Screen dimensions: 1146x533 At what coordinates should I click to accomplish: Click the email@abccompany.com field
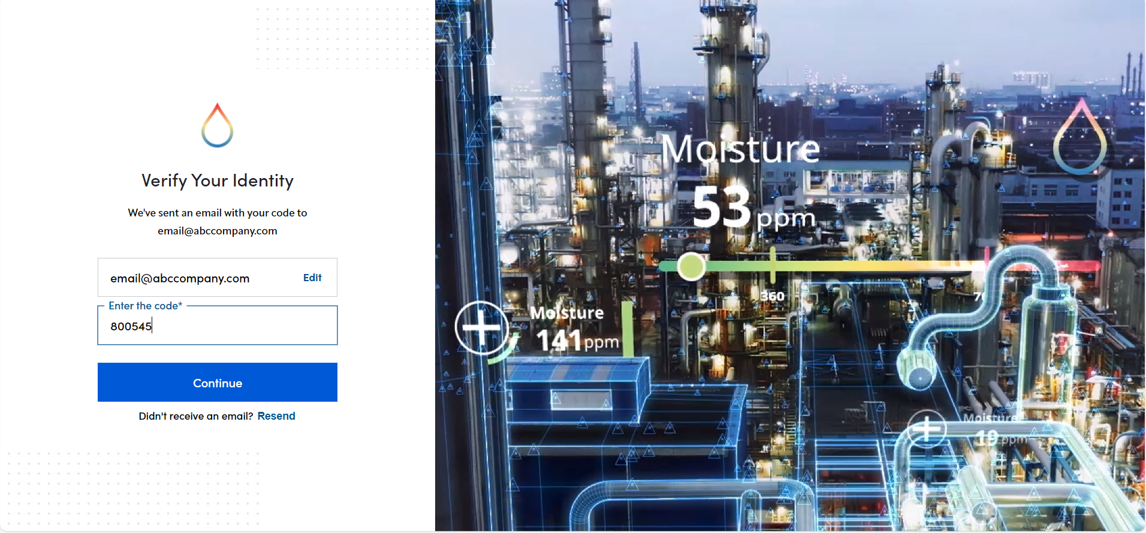(180, 278)
